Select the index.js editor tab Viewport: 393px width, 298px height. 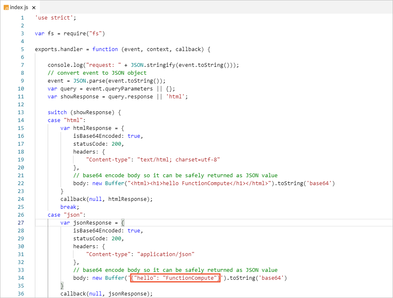click(x=20, y=7)
